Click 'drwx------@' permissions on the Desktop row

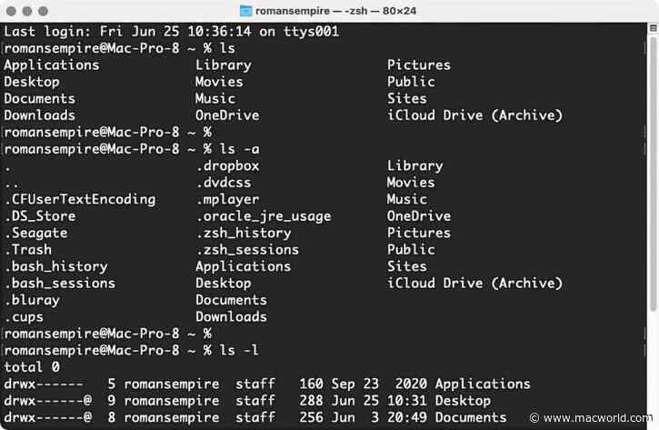48,401
